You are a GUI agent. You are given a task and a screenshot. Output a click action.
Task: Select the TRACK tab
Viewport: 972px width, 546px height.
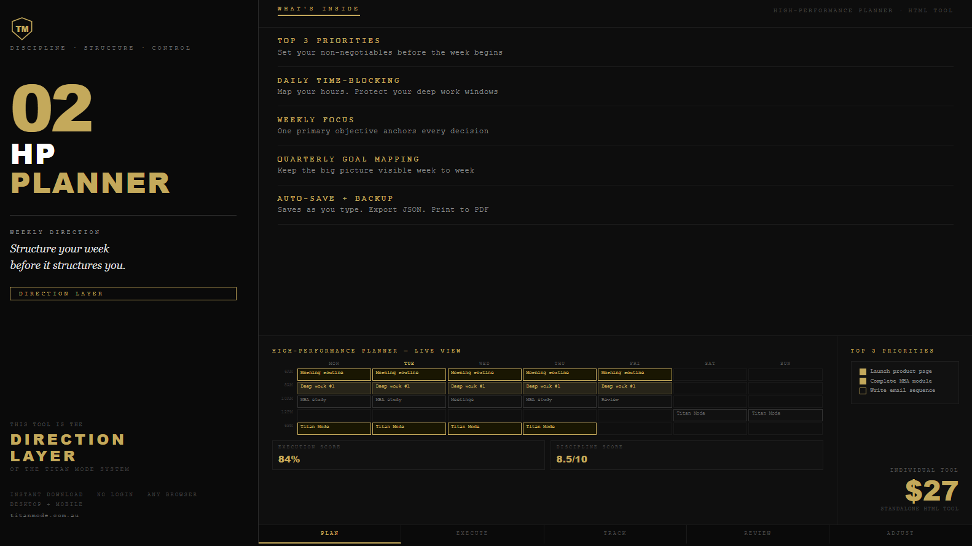click(615, 534)
